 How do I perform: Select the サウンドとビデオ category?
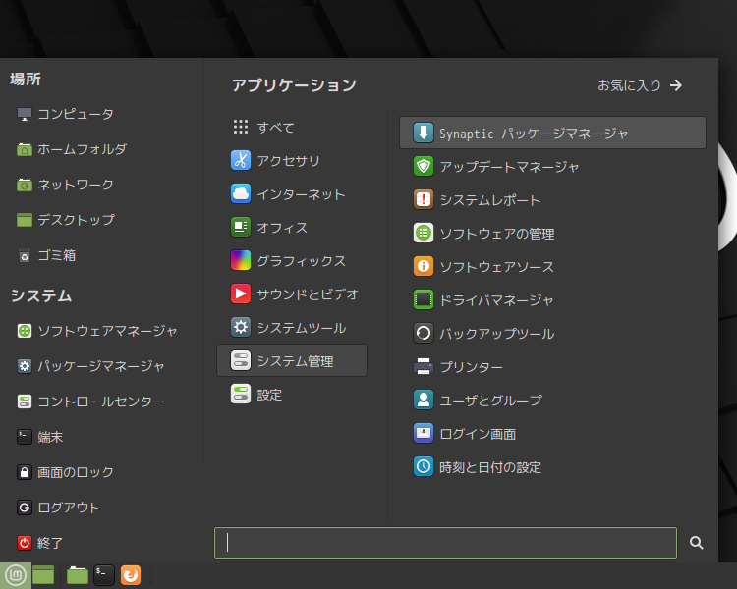tap(292, 294)
